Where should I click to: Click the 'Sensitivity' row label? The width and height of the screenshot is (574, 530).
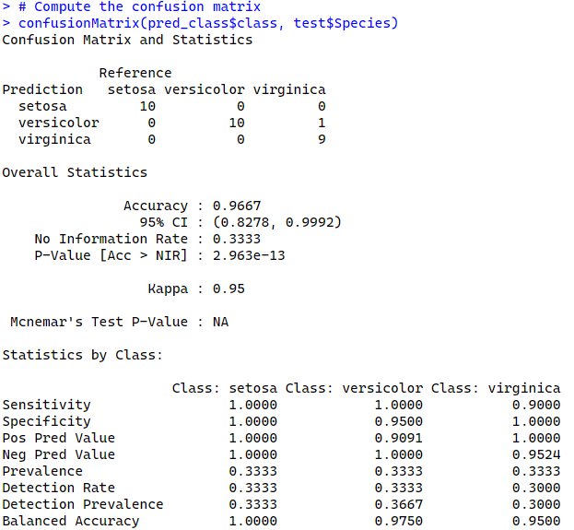pos(46,405)
